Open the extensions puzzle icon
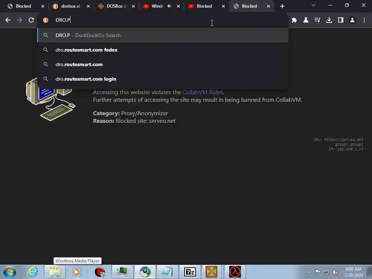 [294, 20]
